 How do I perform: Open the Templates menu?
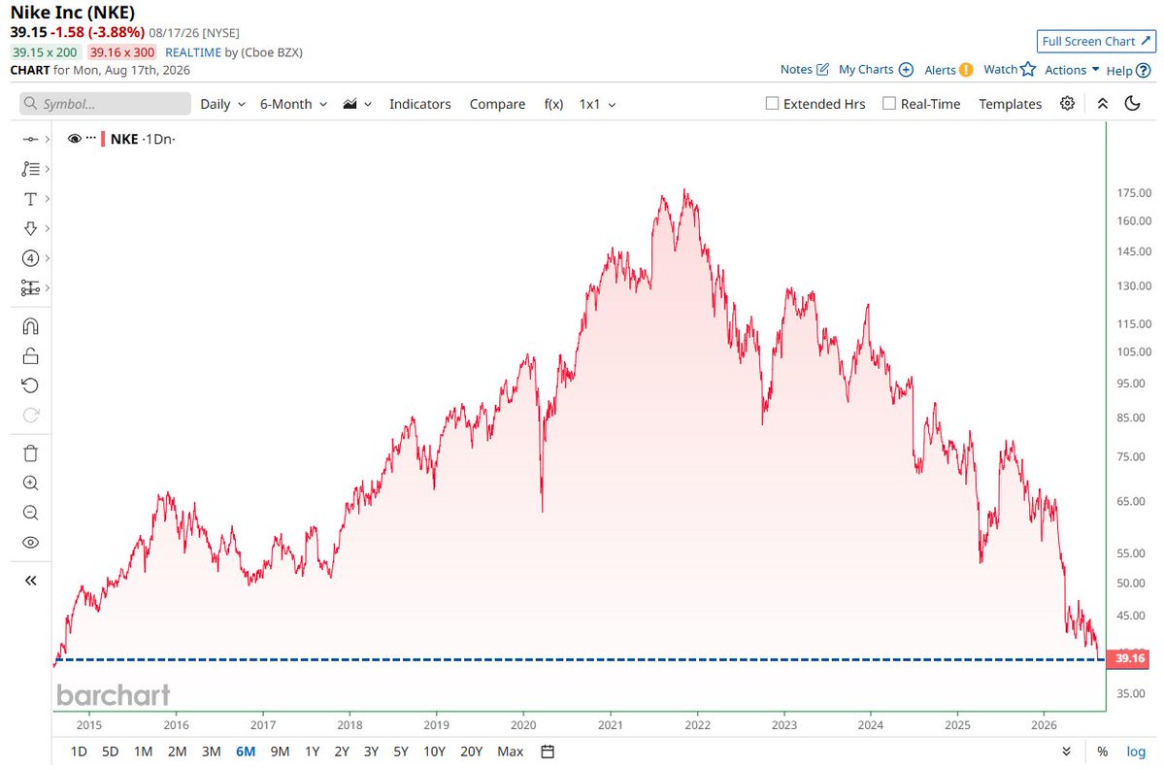point(1010,105)
